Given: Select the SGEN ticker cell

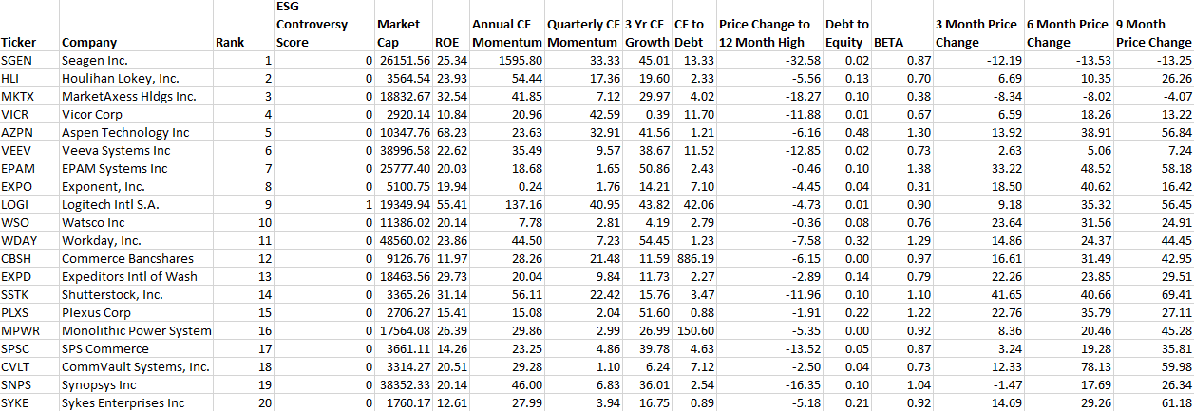Looking at the screenshot, I should coord(19,60).
